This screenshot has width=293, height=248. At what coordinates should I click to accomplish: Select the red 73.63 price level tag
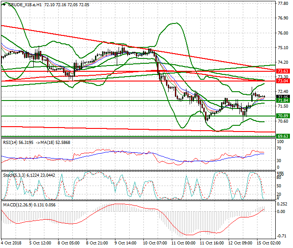[x=283, y=71]
